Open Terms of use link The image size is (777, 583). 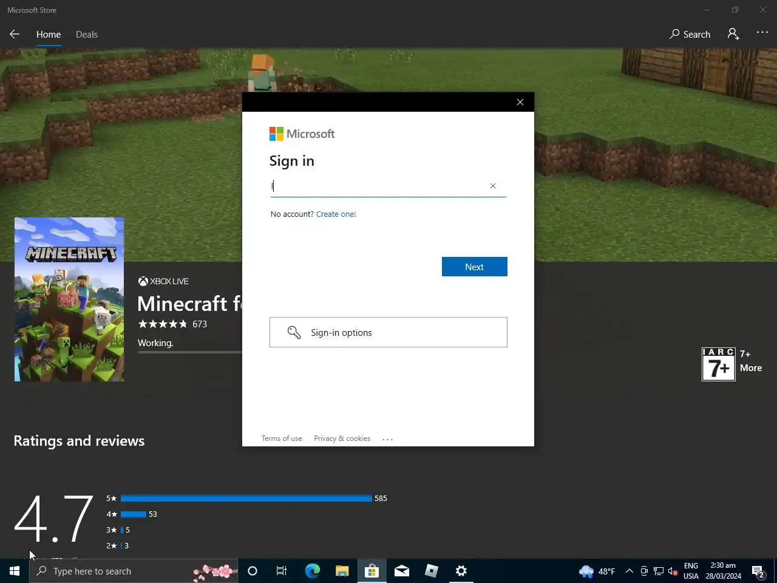pos(282,438)
